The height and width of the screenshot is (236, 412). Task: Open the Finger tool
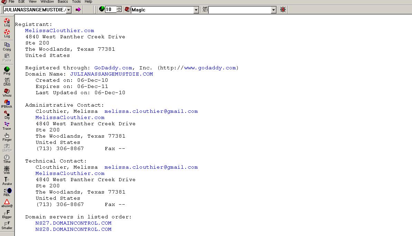(7, 137)
